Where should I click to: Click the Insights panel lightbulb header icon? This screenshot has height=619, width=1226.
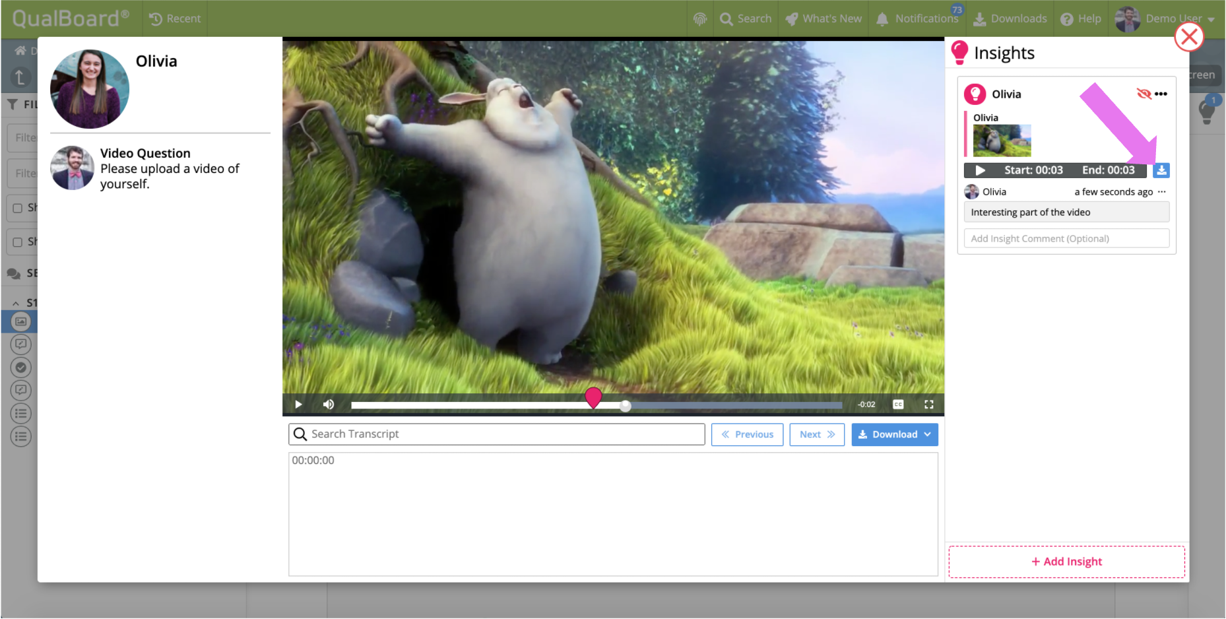(x=959, y=53)
